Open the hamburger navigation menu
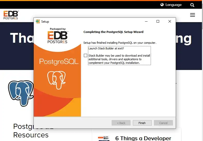This screenshot has height=141, width=203. point(192,15)
